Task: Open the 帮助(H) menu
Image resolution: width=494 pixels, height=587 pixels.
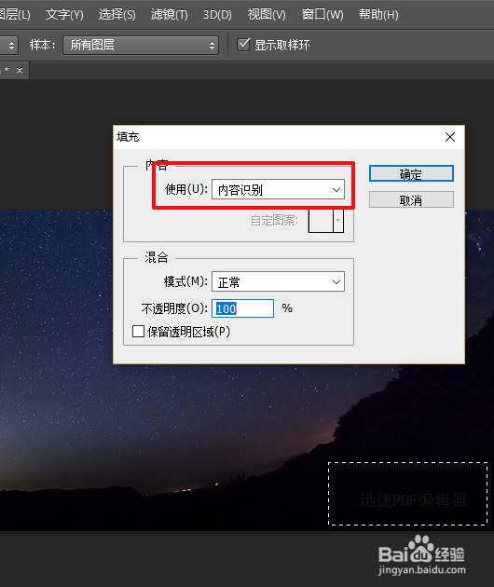Action: (x=378, y=15)
